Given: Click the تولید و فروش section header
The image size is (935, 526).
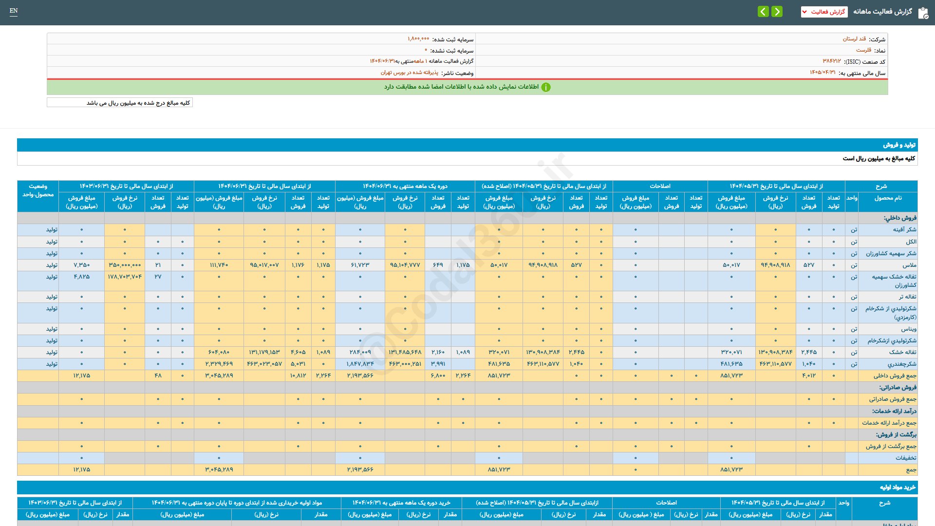Looking at the screenshot, I should (899, 145).
